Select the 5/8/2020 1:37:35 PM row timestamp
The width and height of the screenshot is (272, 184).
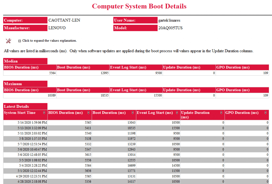(x=33, y=139)
